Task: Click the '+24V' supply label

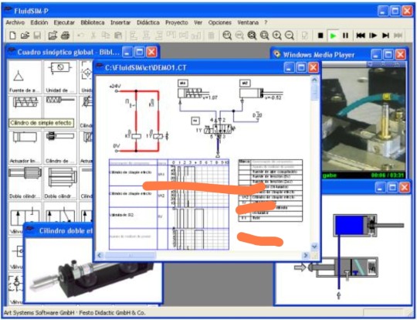Action: point(115,86)
